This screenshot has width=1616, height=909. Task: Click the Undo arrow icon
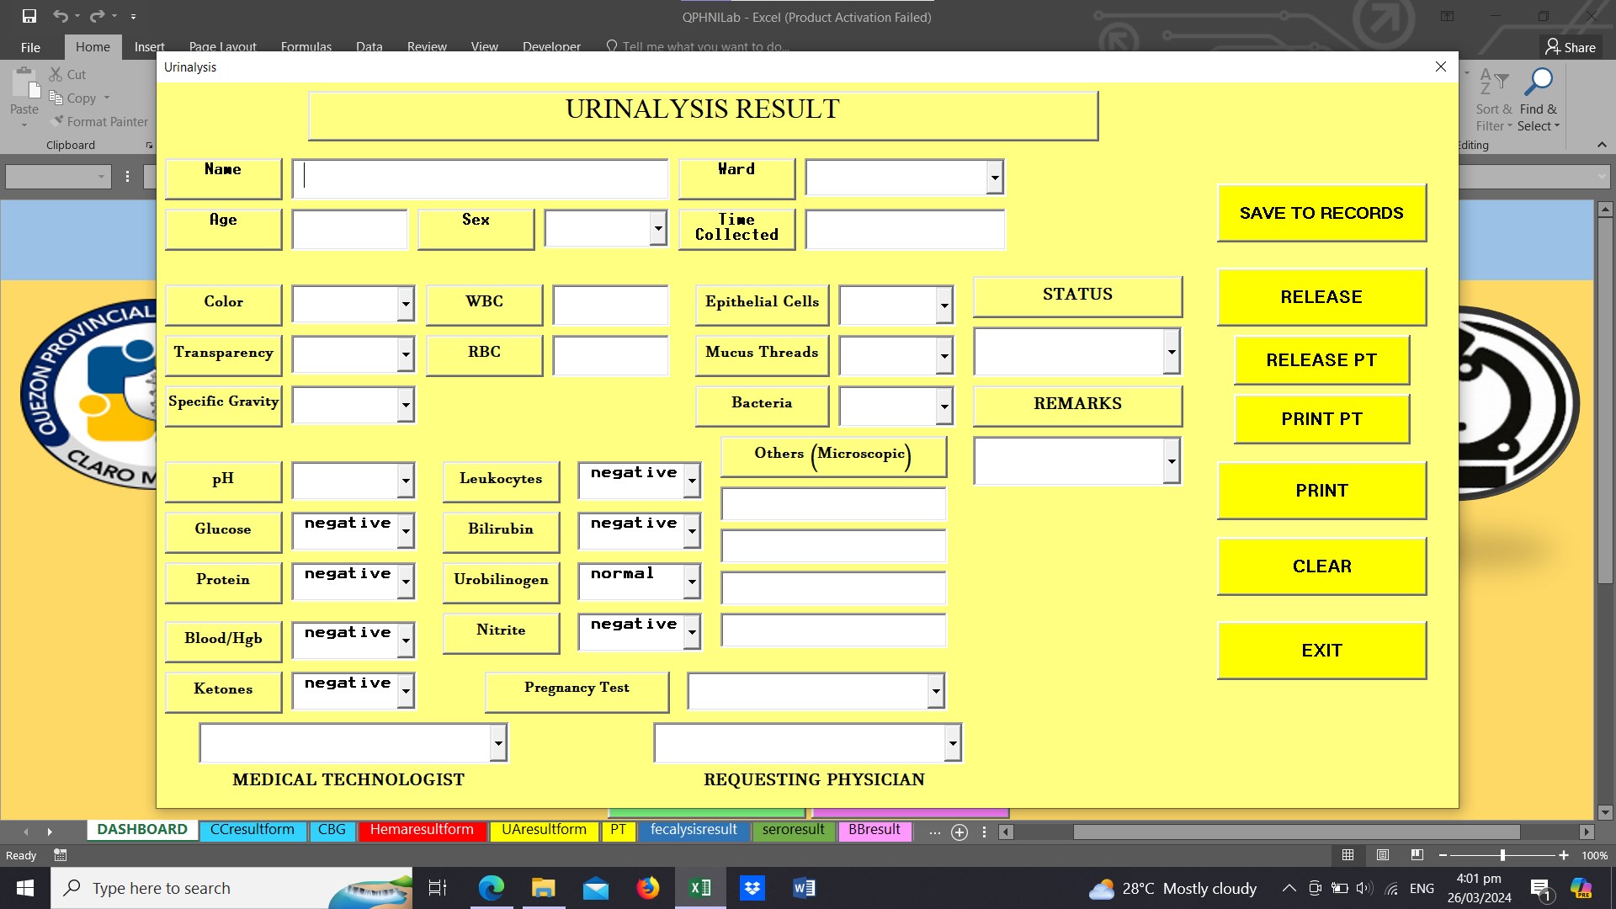(61, 16)
